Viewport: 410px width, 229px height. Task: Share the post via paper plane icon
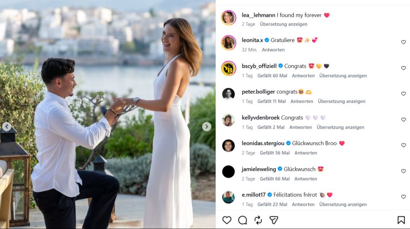click(274, 220)
